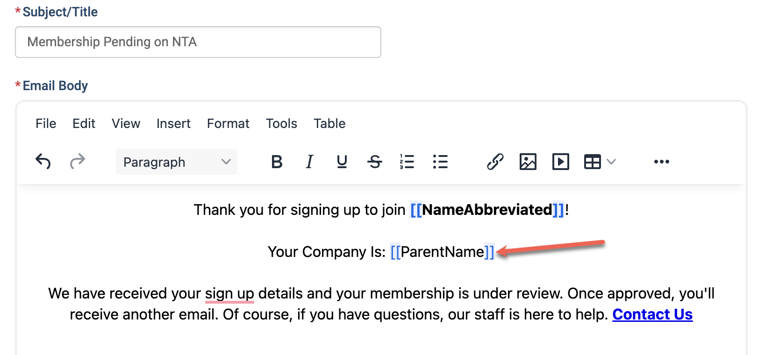Viewport: 758px width, 355px height.
Task: Click the Undo arrow icon
Action: (43, 162)
